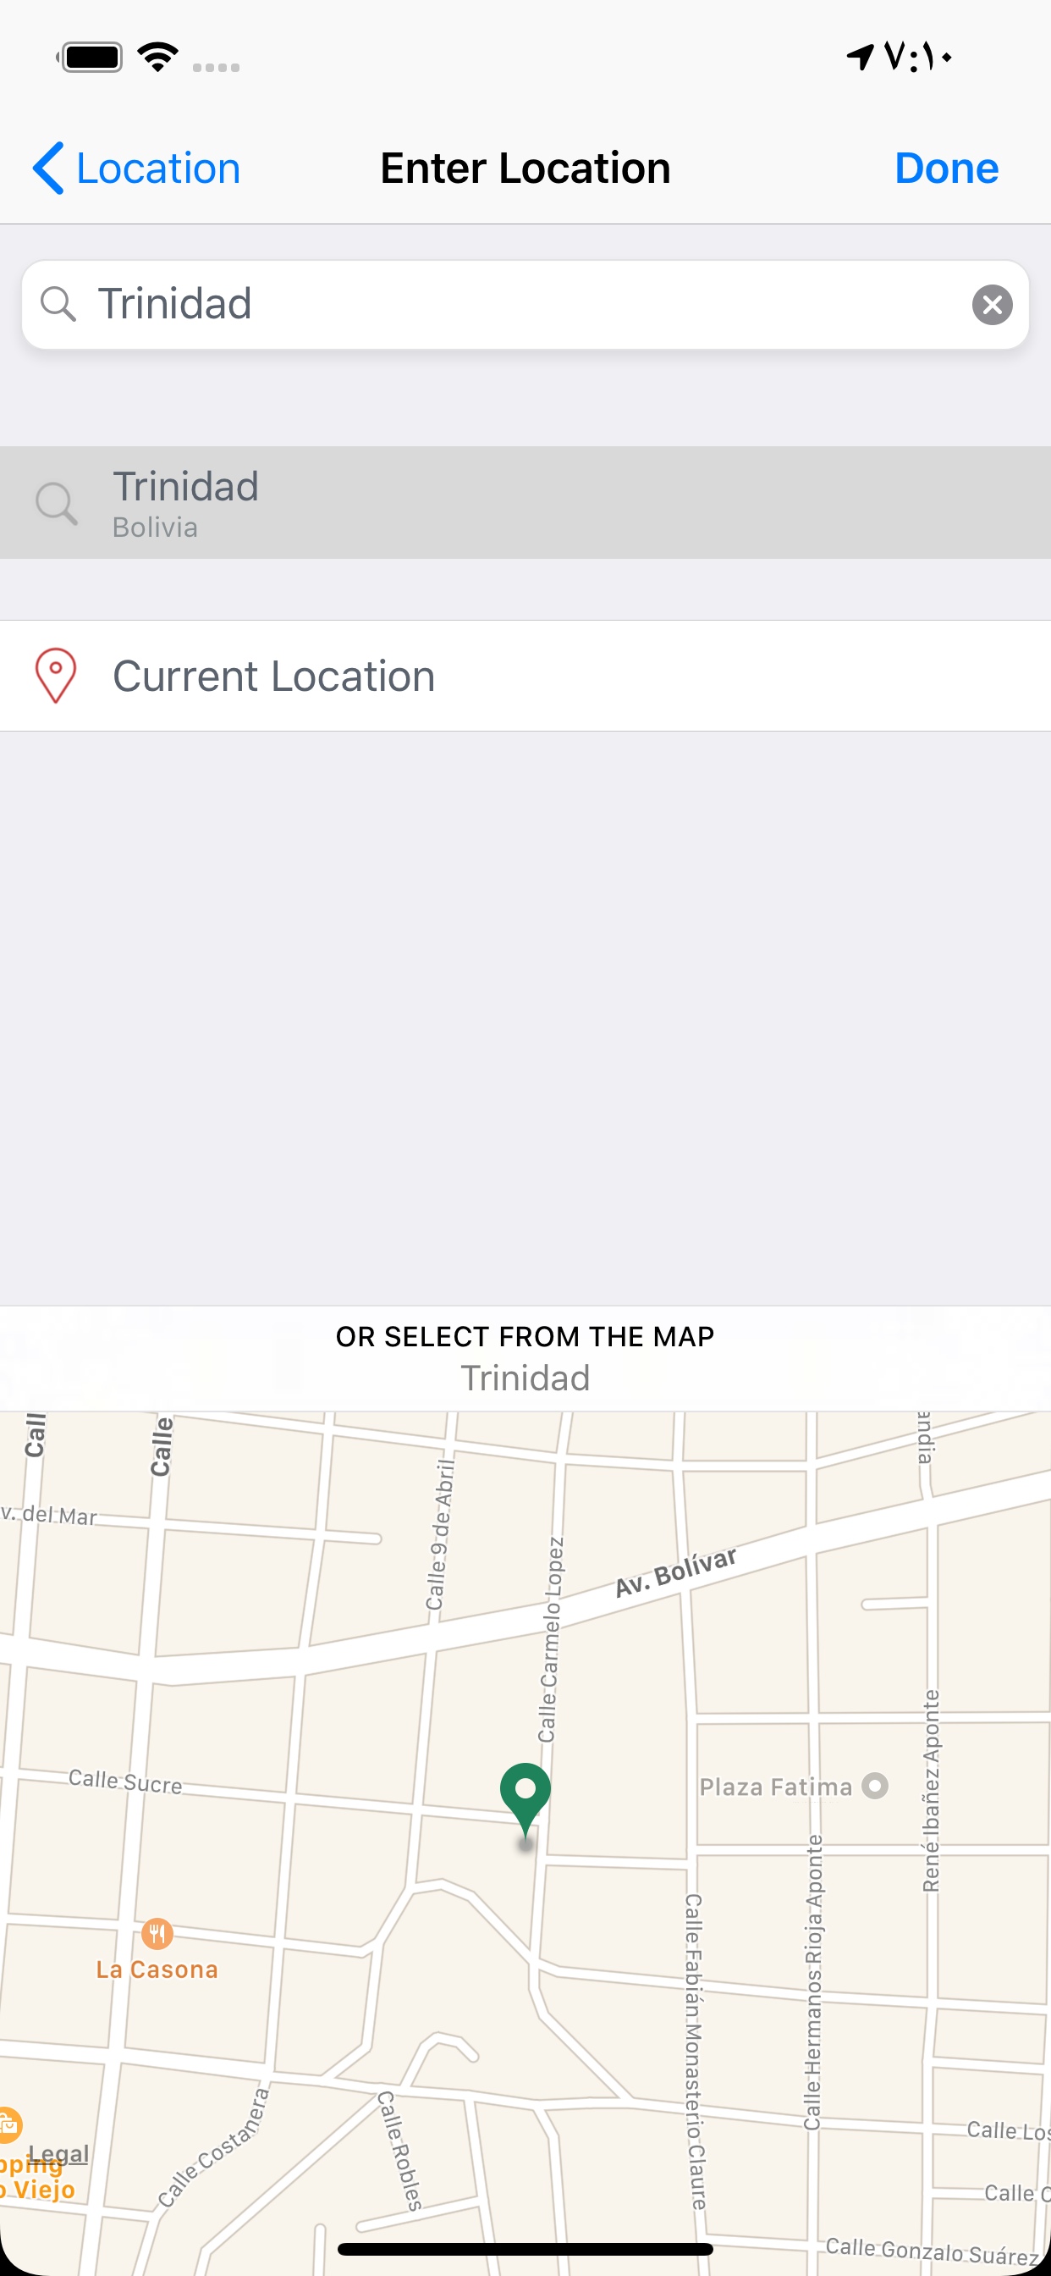Tap the Plaza Fatima map marker
Viewport: 1051px width, 2276px height.
click(874, 1786)
